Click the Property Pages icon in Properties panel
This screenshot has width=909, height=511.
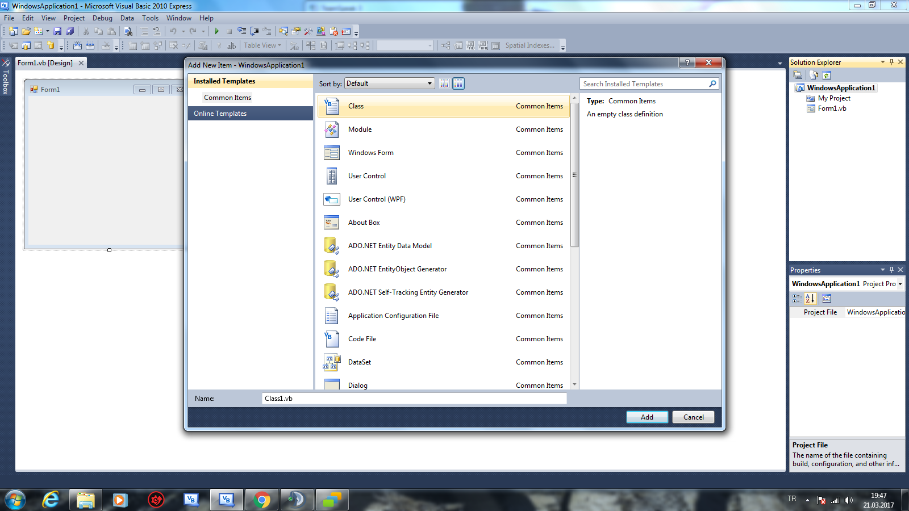click(827, 299)
